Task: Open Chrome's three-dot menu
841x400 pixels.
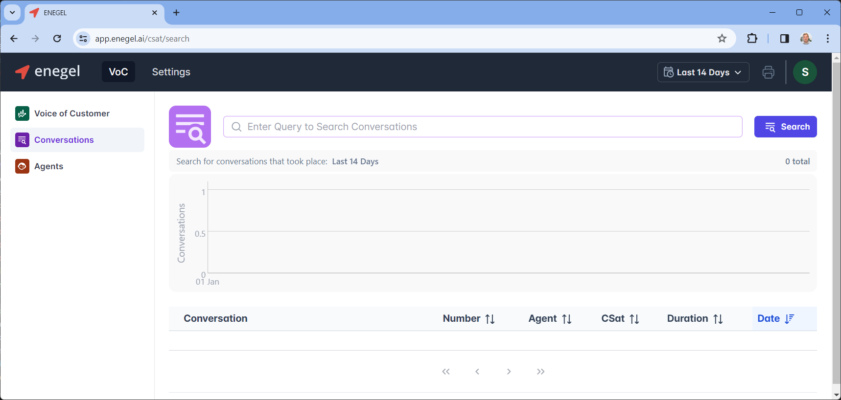Action: click(827, 39)
